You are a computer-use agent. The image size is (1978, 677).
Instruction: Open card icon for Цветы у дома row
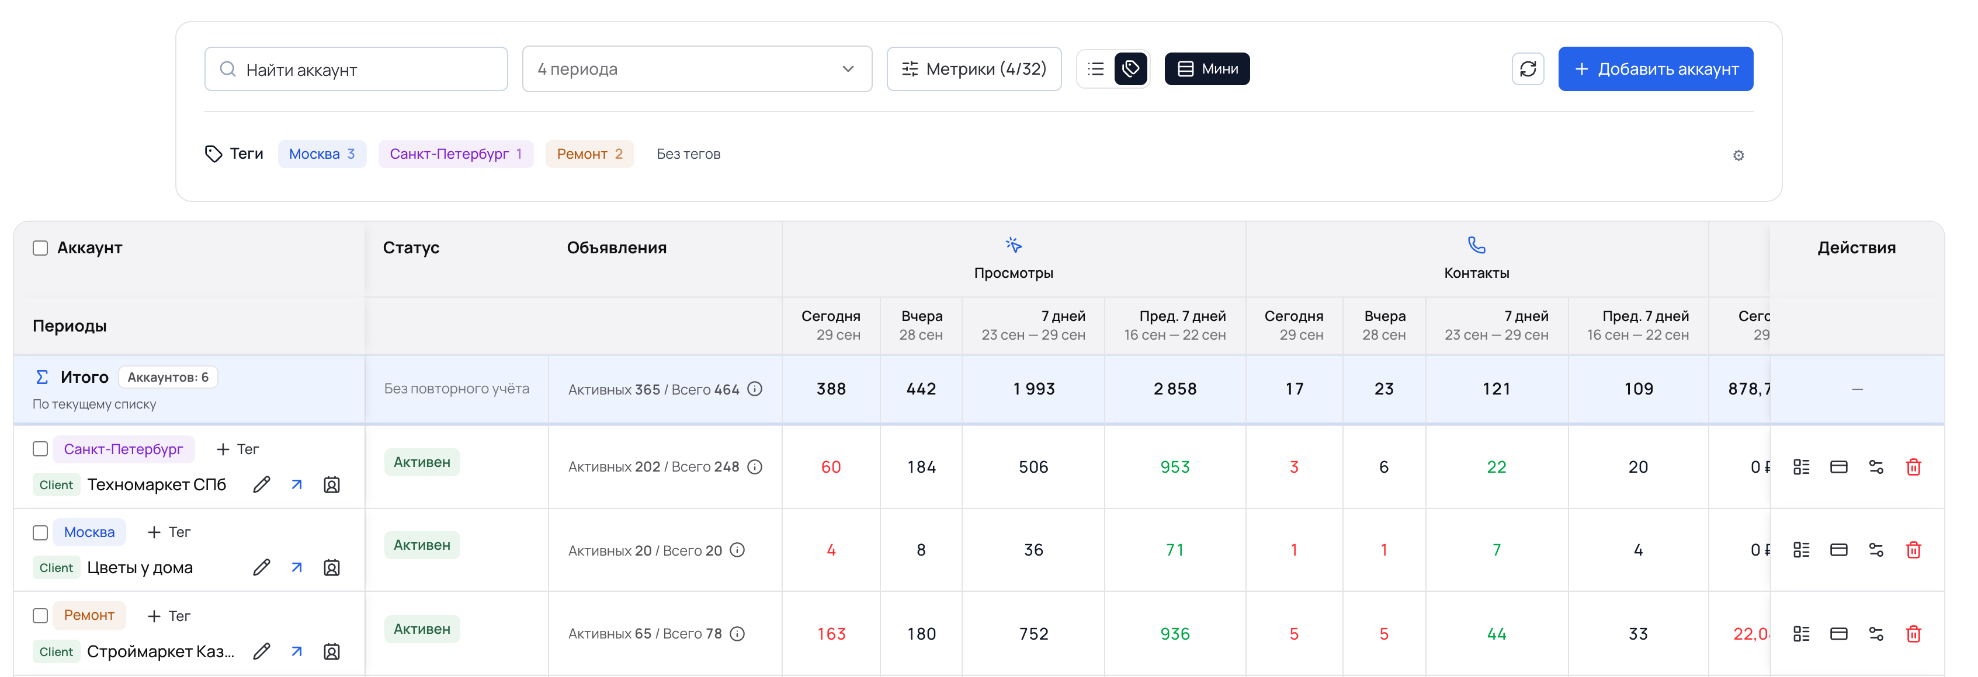click(x=1838, y=550)
